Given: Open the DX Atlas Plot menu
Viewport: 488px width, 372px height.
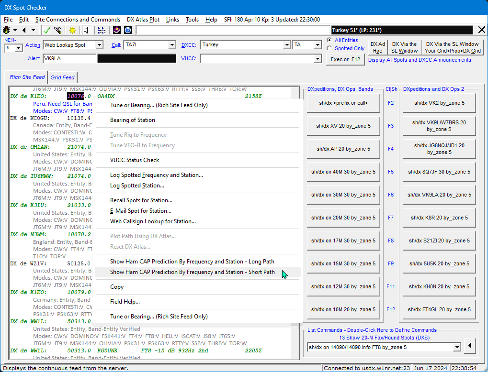Looking at the screenshot, I should (x=143, y=20).
